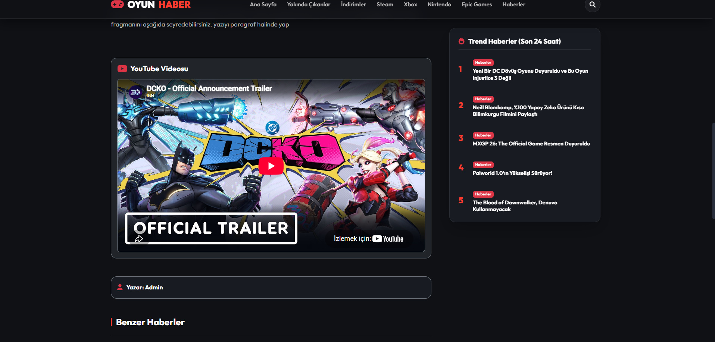Go to Yakında Çıkanlar section
715x342 pixels.
(309, 4)
